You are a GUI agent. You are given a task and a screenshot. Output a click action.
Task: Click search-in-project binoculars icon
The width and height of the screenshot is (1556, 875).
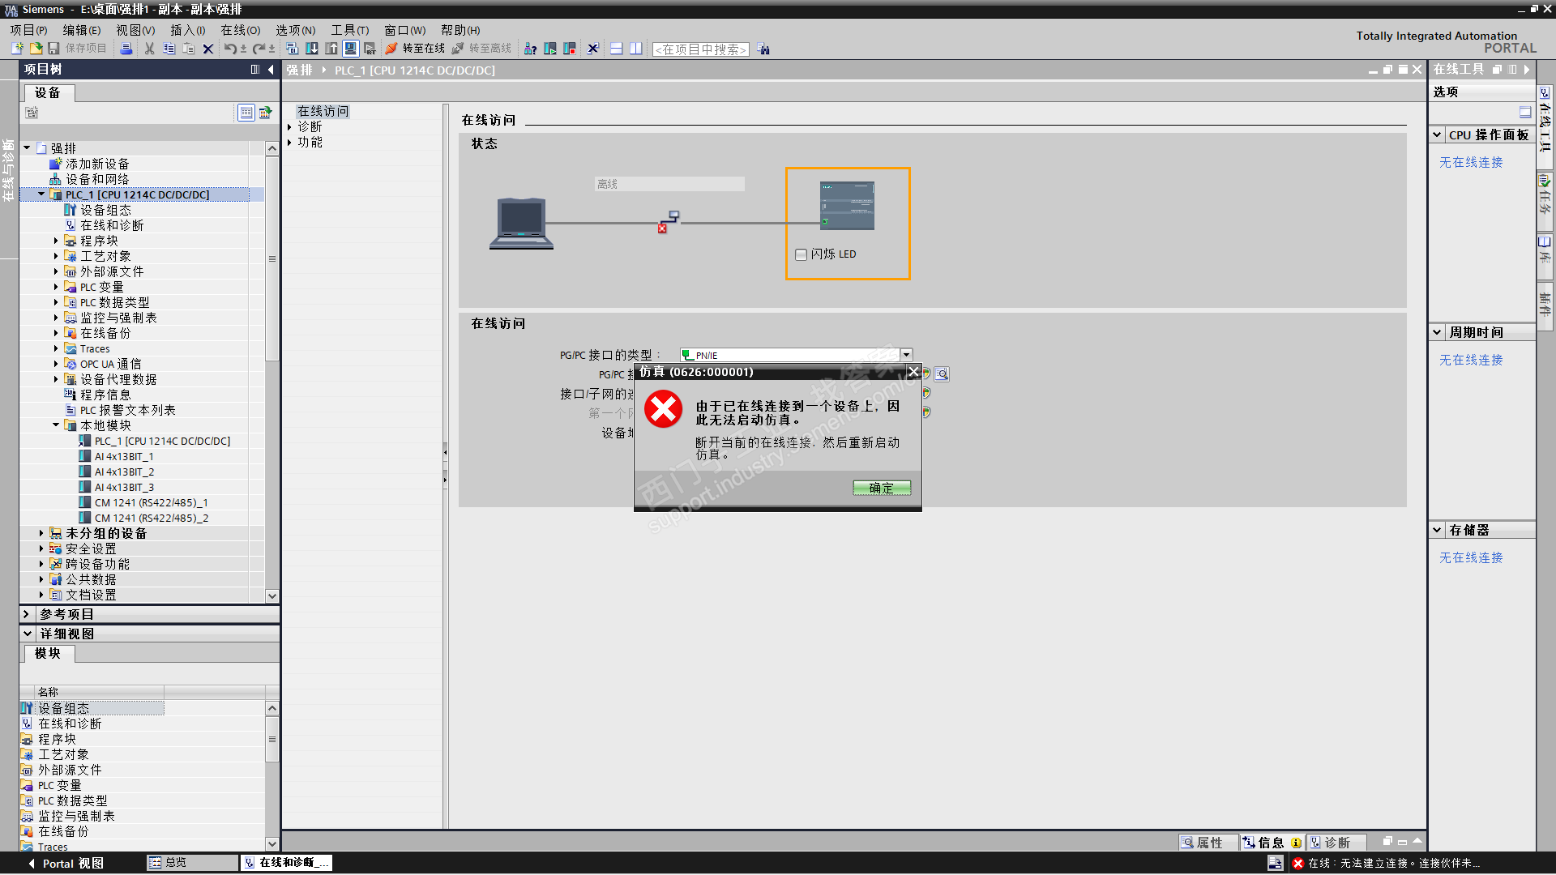[x=763, y=49]
